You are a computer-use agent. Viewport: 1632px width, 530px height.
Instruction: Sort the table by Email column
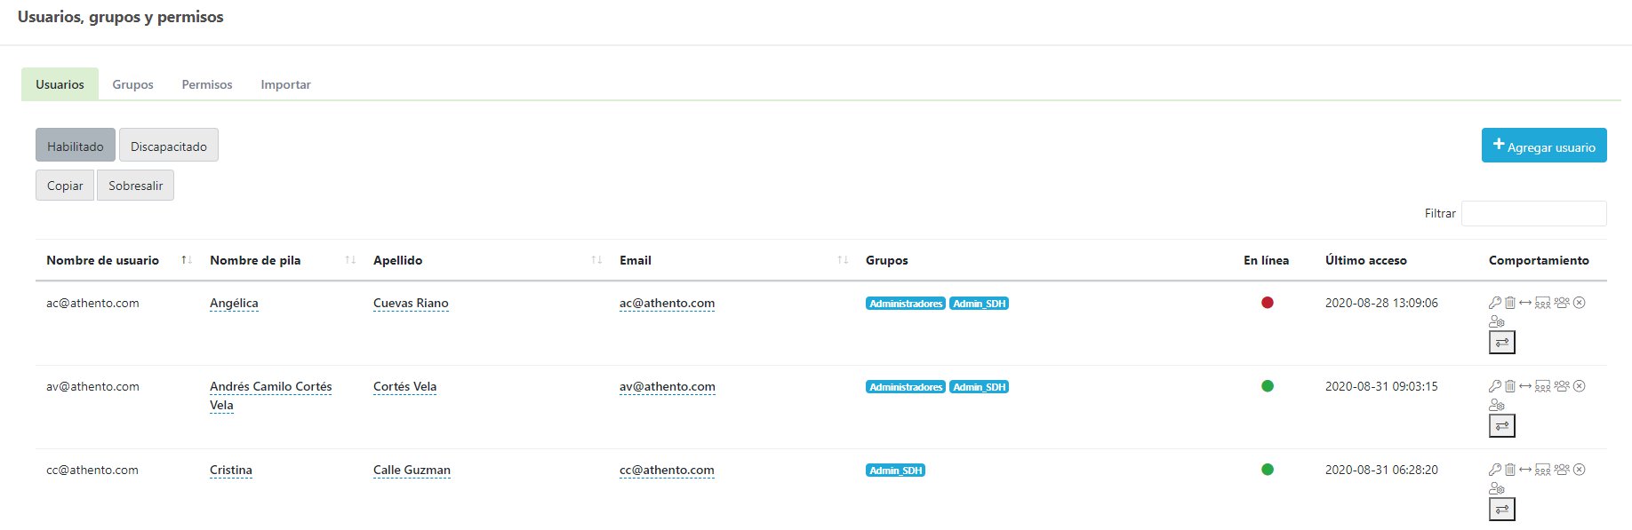636,260
